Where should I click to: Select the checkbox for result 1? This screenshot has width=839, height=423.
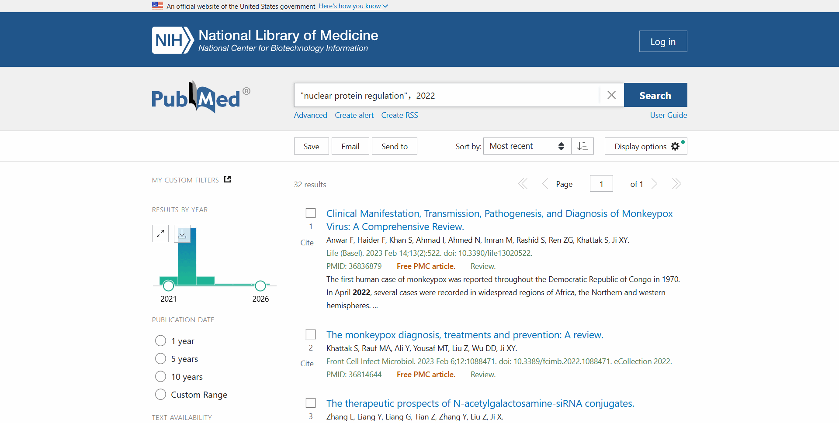pos(311,213)
